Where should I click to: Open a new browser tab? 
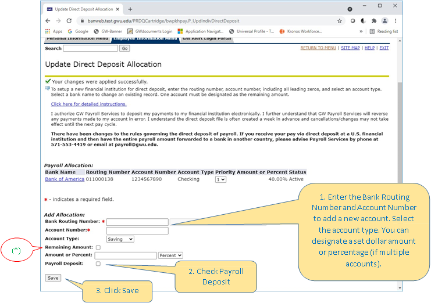(130, 9)
